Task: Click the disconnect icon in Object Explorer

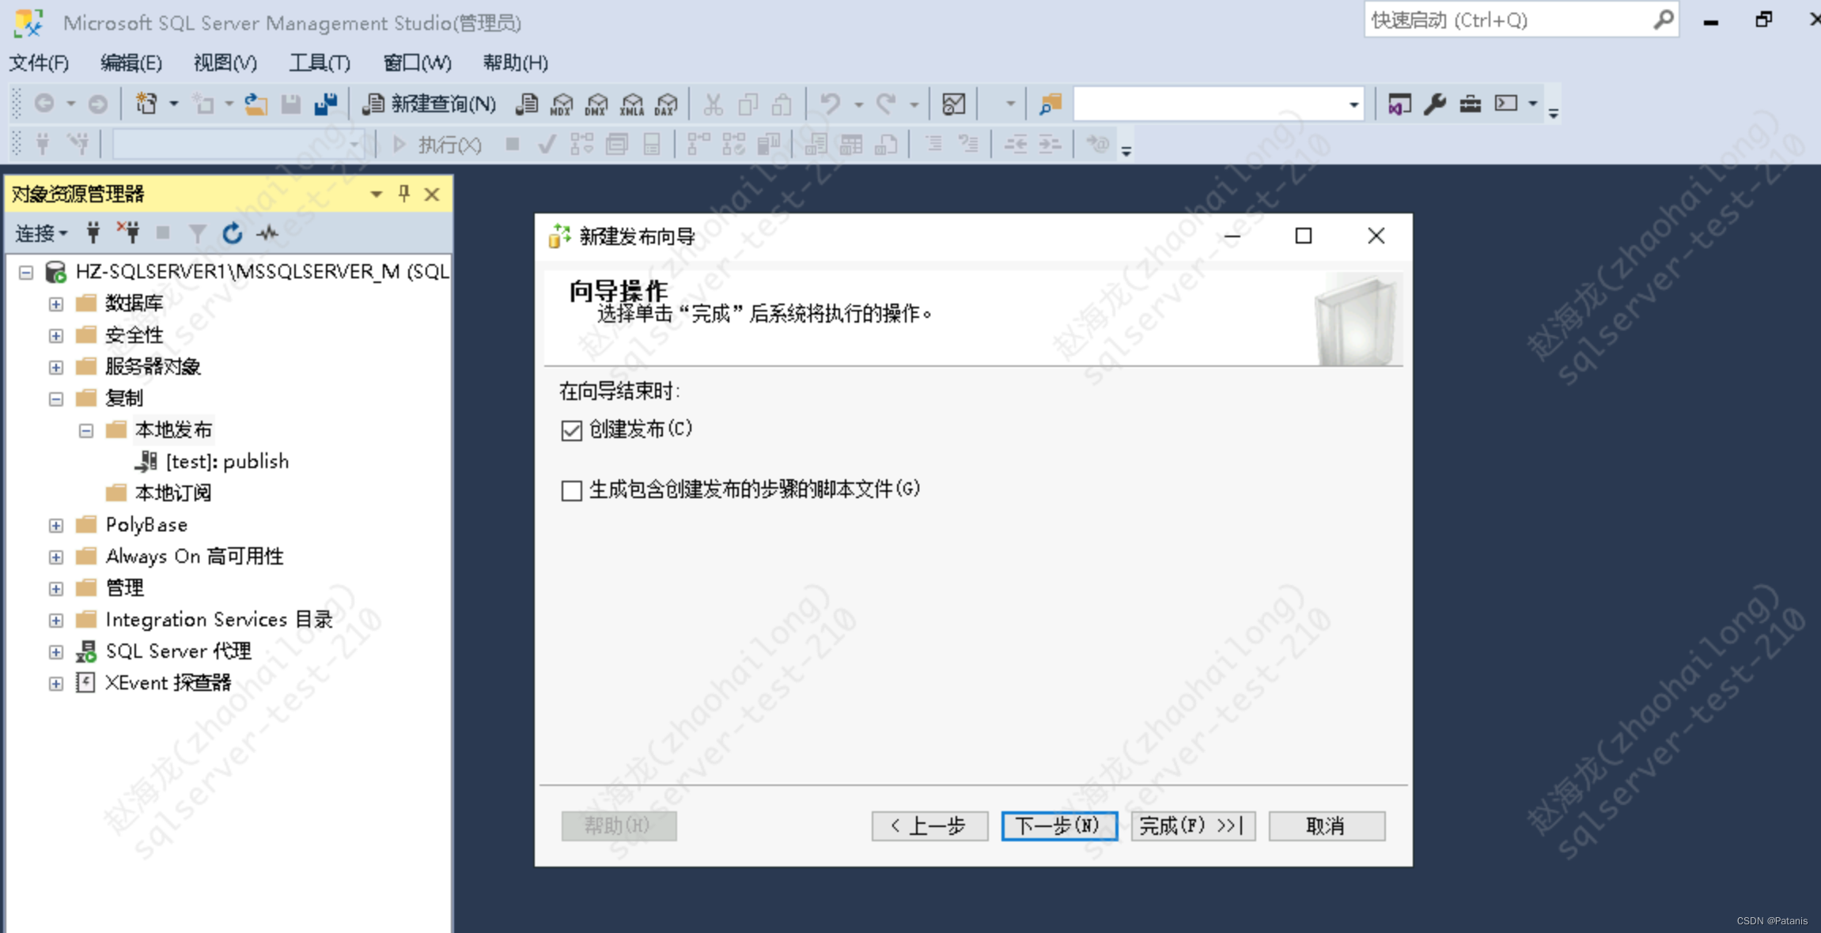Action: (x=128, y=232)
